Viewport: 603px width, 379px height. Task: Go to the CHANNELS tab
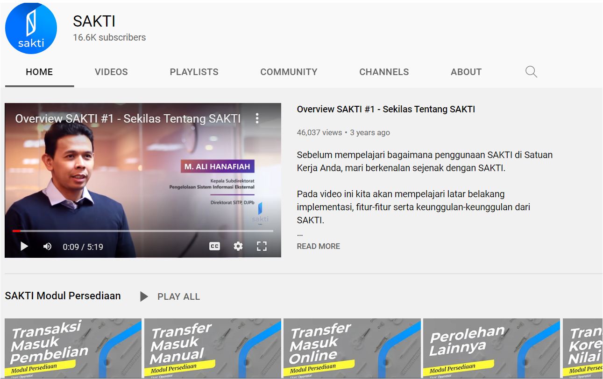(384, 72)
